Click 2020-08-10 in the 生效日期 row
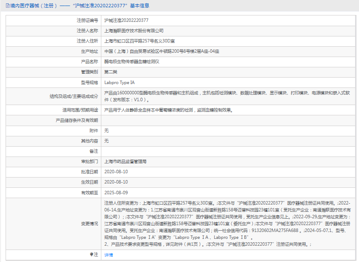The image size is (359, 262). [116, 182]
